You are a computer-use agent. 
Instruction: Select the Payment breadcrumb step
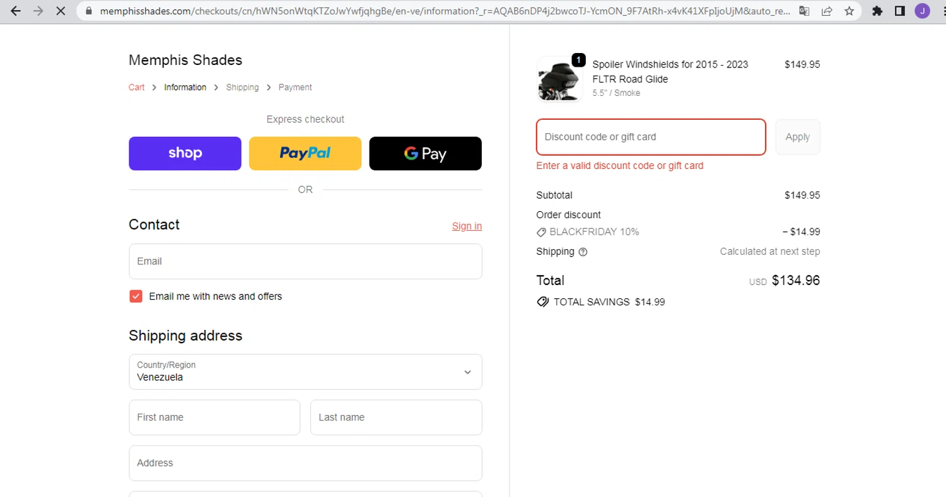pos(295,87)
